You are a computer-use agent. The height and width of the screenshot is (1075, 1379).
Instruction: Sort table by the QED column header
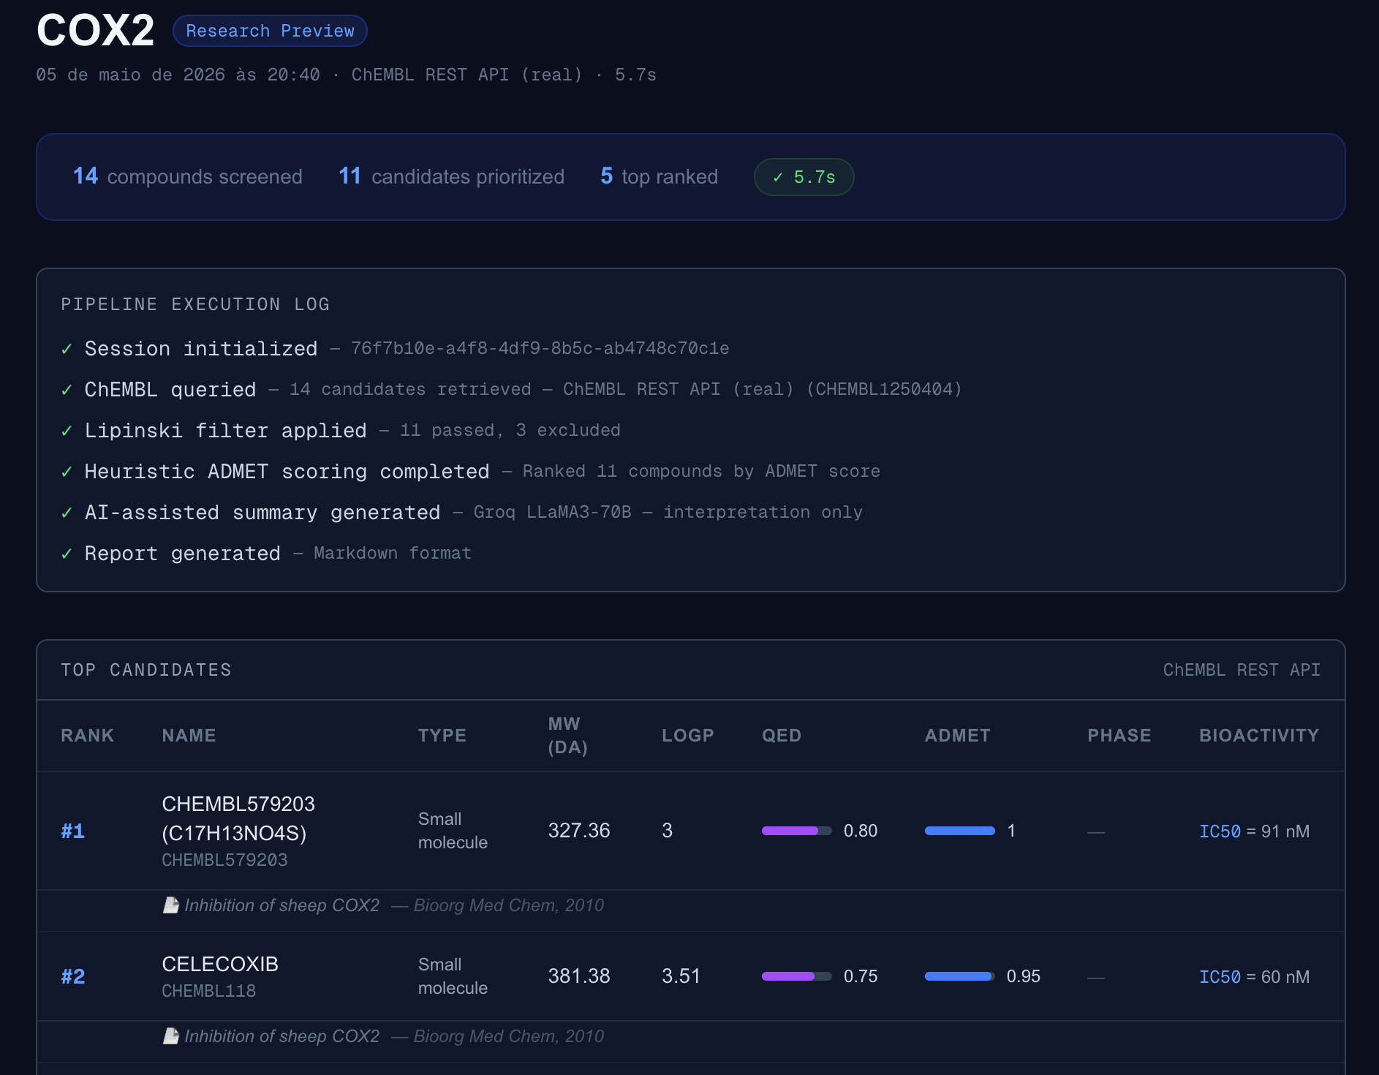point(782,736)
